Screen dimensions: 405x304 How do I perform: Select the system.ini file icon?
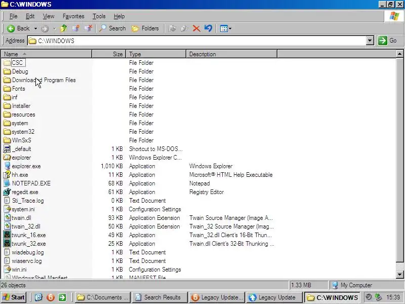pyautogui.click(x=7, y=209)
